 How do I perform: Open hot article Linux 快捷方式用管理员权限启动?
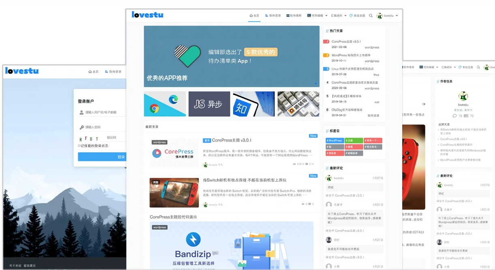point(353,69)
